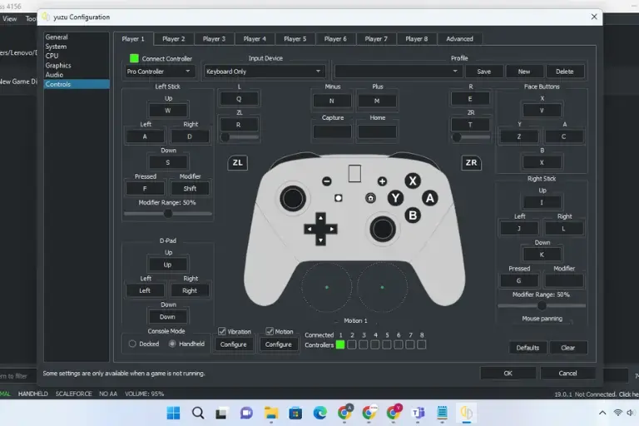Screen dimensions: 639x426
Task: Click yuzu emulator icon in taskbar
Action: pyautogui.click(x=467, y=413)
